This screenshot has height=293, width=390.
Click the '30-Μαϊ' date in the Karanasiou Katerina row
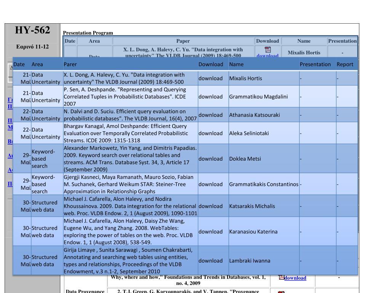pos(26,232)
